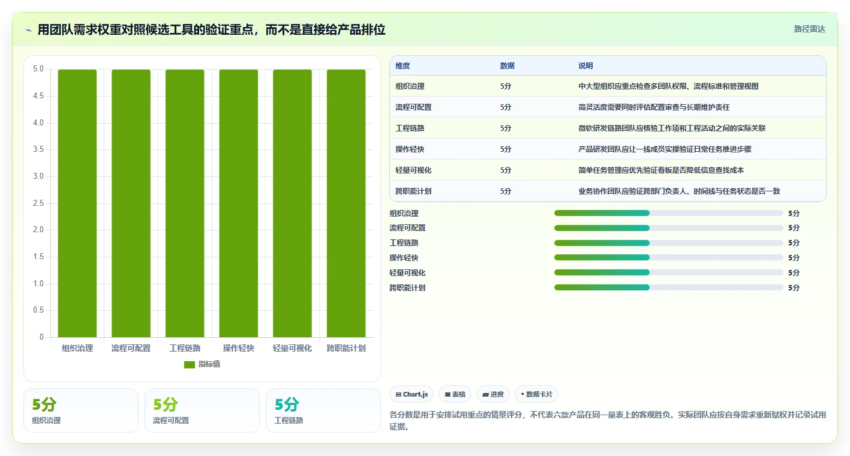Click the 工程链路 label on the chart x-axis
850x456 pixels.
pos(185,348)
